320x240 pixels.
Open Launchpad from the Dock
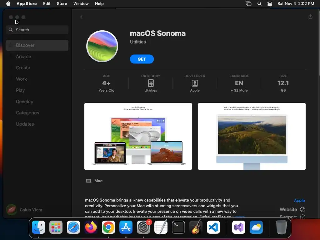56,227
